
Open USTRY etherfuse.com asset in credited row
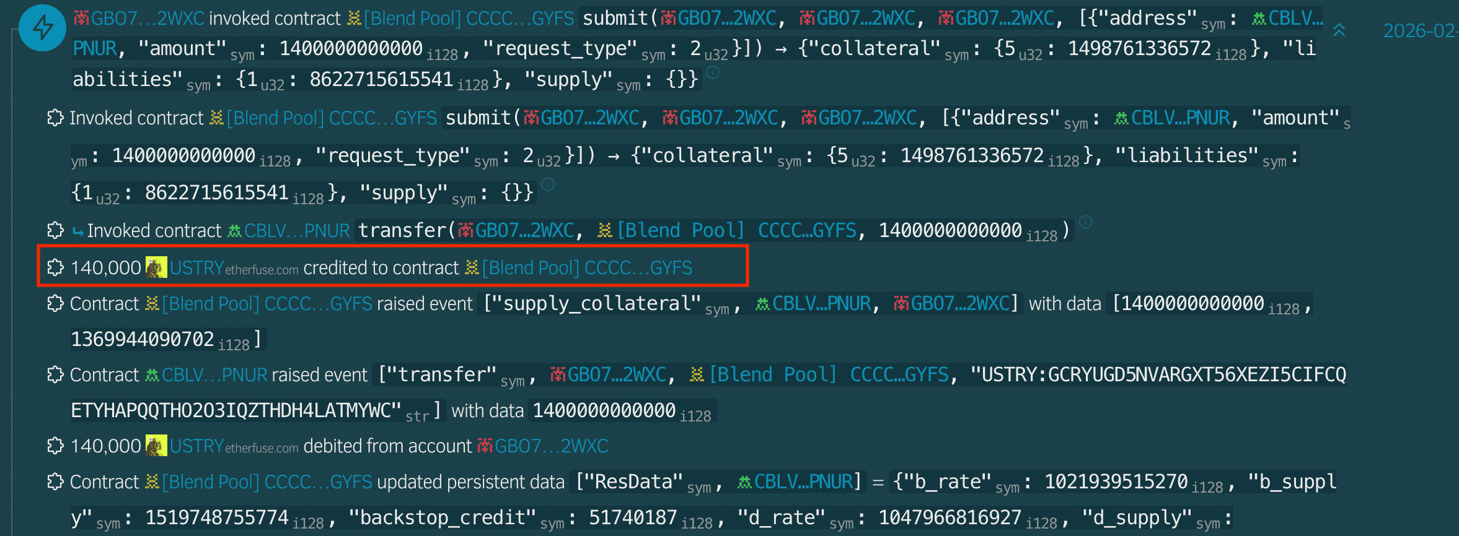(234, 268)
